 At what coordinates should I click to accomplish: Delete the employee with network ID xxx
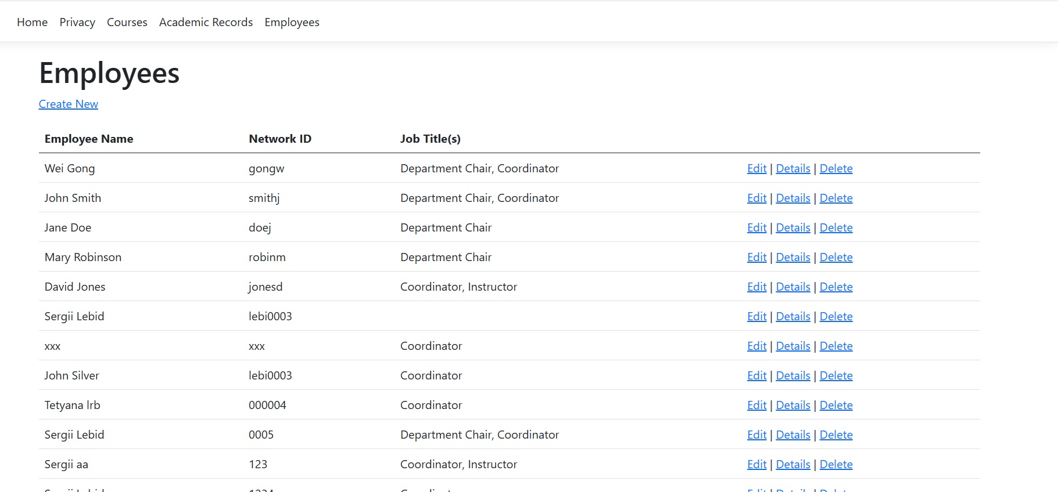coord(835,346)
